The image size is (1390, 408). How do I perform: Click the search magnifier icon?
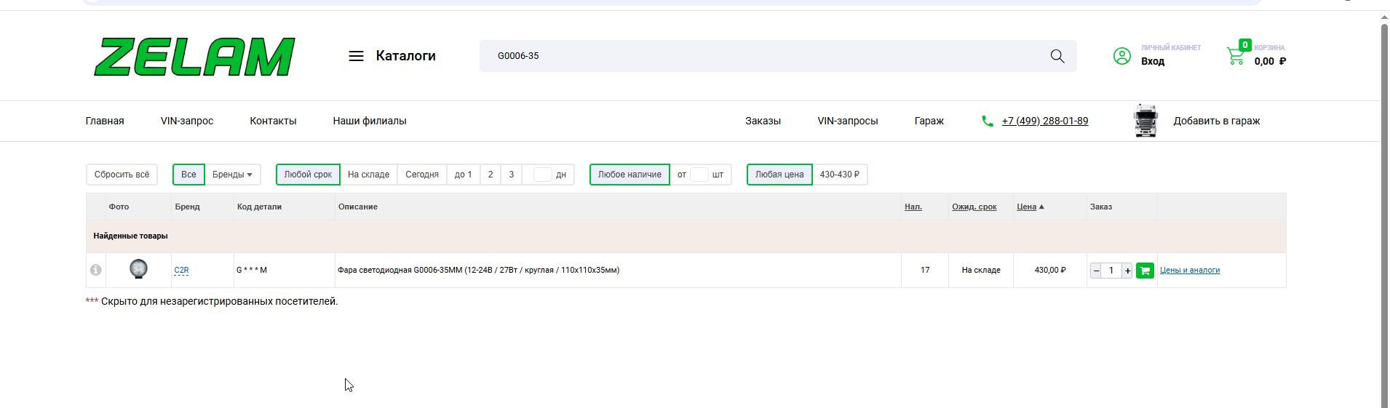tap(1057, 56)
